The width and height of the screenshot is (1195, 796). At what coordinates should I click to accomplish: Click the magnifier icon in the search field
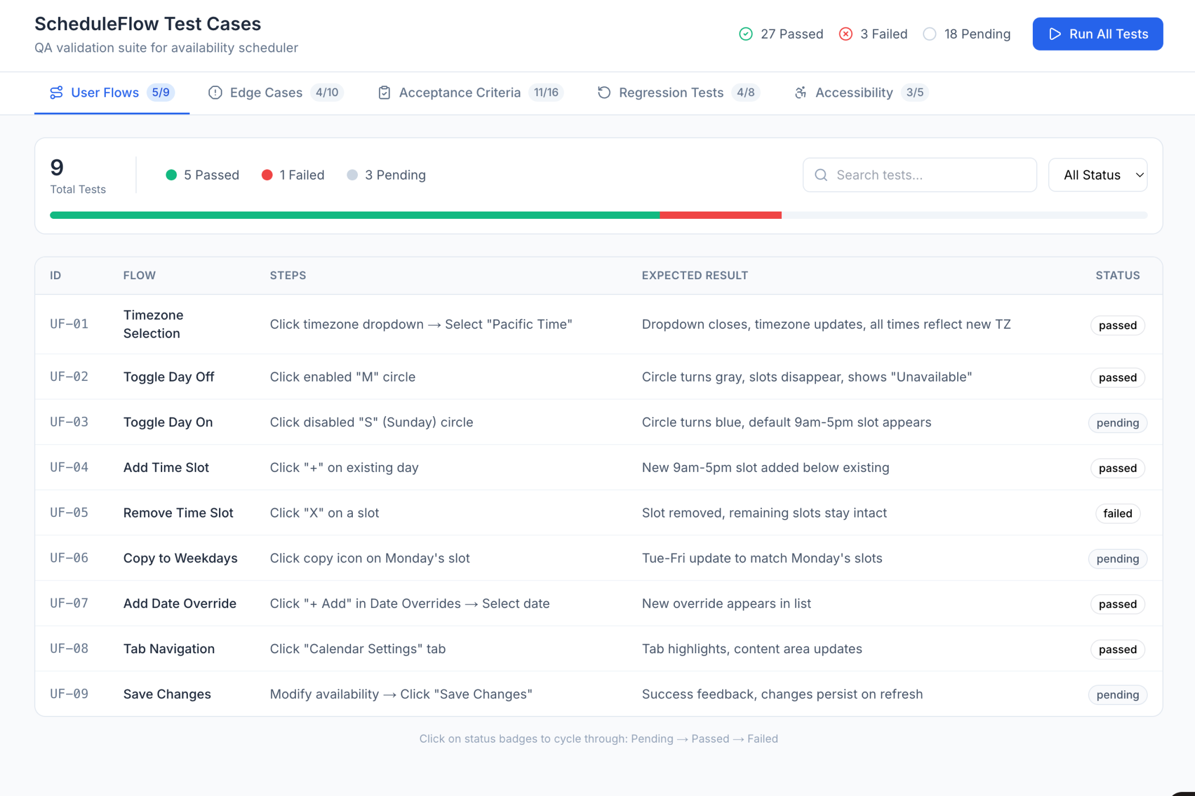point(821,175)
